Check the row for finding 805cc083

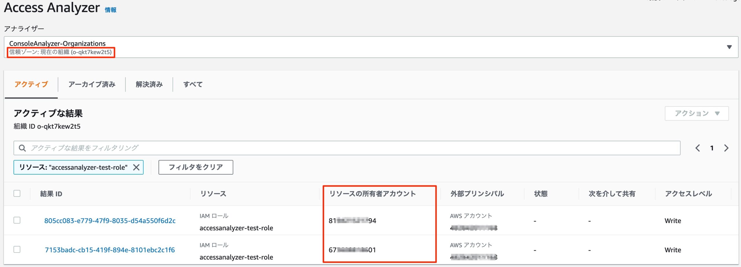point(17,220)
